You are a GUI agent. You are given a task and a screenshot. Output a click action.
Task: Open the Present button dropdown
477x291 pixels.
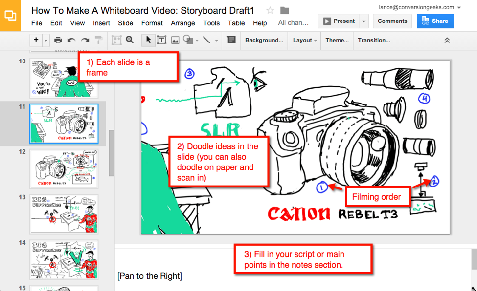pyautogui.click(x=363, y=21)
